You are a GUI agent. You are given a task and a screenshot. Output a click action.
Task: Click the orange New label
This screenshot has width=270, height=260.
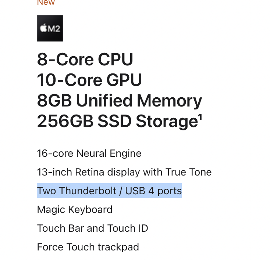pyautogui.click(x=46, y=3)
